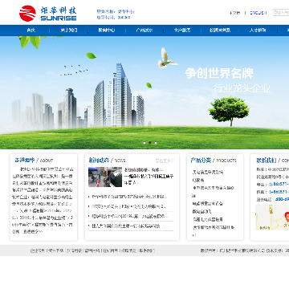
Task: Select the red active carousel dot
Action: (150, 143)
